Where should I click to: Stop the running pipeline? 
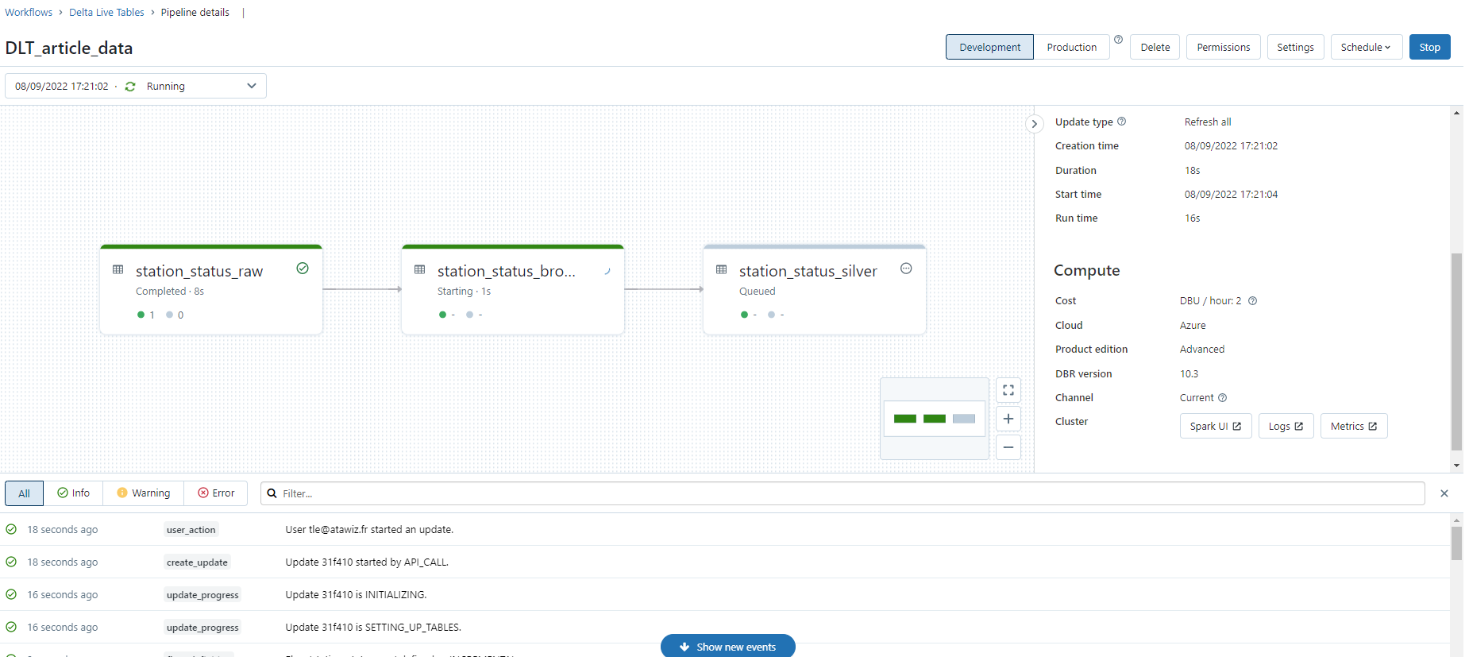[x=1429, y=47]
